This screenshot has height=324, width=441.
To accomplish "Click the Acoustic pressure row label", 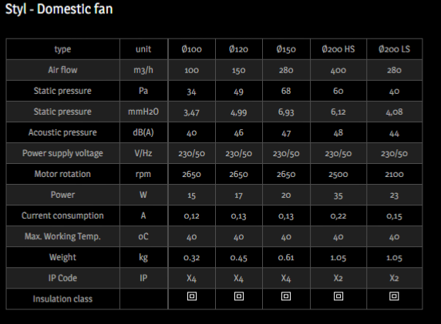I will (62, 132).
